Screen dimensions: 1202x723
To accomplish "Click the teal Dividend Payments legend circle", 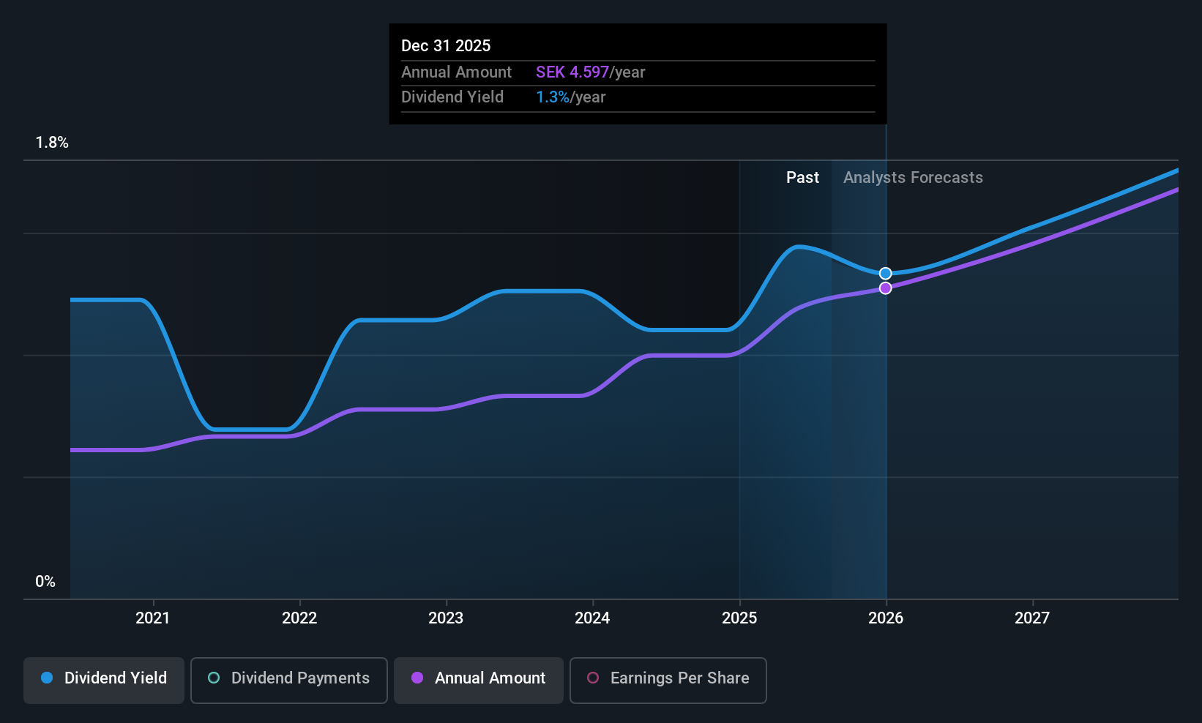I will (214, 678).
